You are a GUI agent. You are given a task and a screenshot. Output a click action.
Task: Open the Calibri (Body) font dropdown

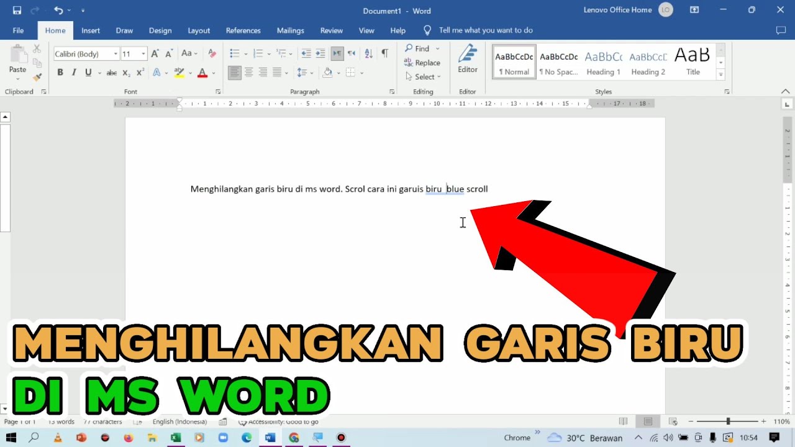(x=116, y=54)
